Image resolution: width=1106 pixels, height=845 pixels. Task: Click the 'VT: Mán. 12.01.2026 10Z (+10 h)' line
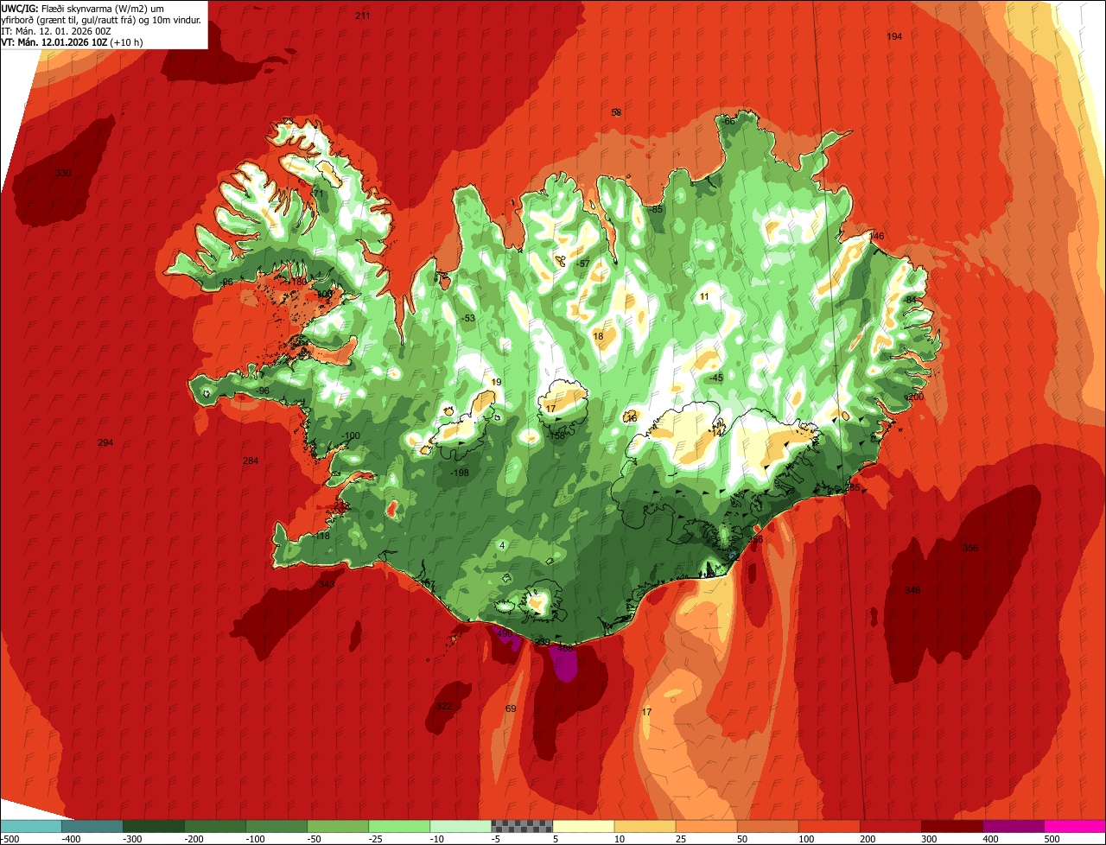pos(72,41)
